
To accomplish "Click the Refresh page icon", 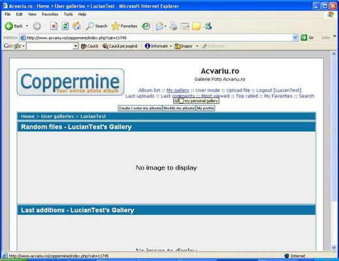I will pos(65,26).
